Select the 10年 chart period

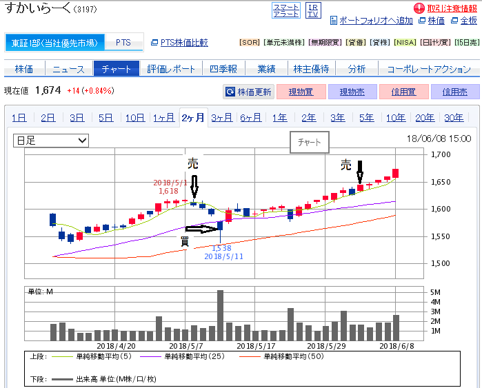coord(396,117)
